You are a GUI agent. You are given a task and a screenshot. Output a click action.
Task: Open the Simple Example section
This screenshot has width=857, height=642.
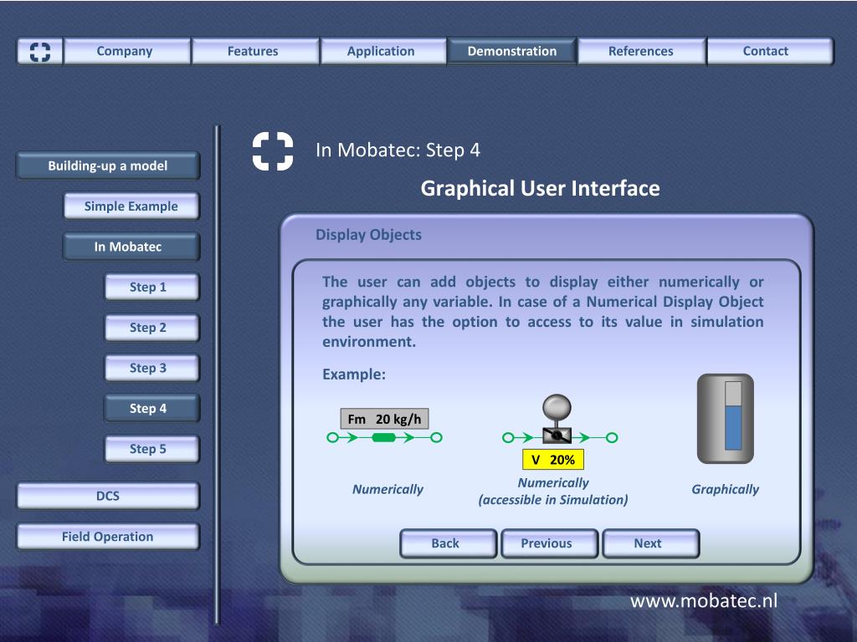pos(131,206)
